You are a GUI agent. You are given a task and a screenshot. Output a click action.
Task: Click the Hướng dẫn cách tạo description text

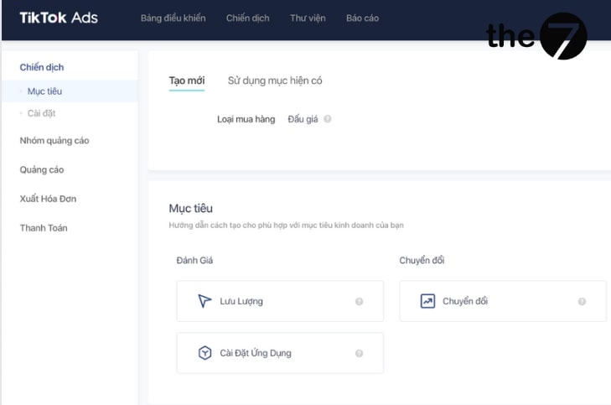(x=286, y=225)
